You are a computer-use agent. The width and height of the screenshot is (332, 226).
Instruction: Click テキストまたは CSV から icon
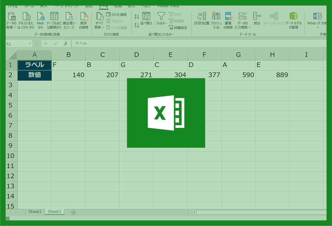pyautogui.click(x=26, y=17)
